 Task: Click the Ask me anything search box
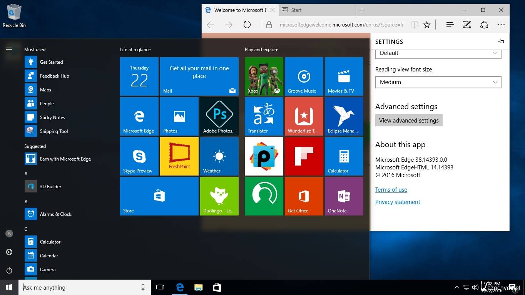[x=81, y=287]
